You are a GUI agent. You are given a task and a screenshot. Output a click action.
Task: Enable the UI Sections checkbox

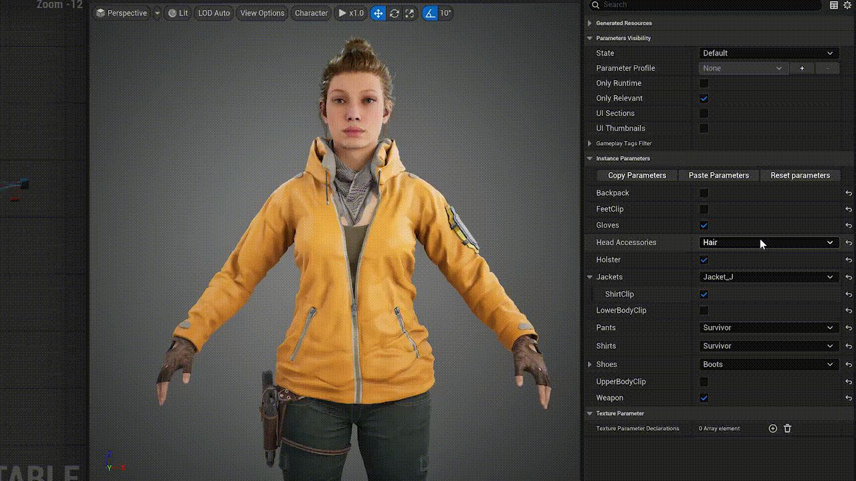click(704, 114)
